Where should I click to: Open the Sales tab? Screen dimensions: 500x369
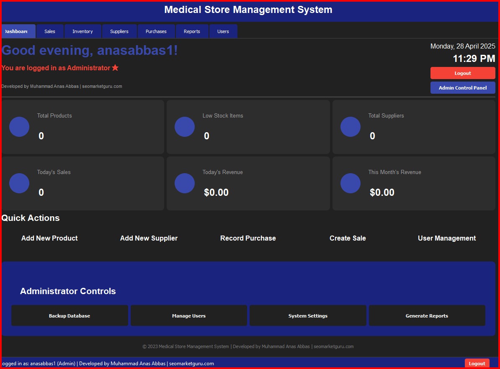coord(50,31)
